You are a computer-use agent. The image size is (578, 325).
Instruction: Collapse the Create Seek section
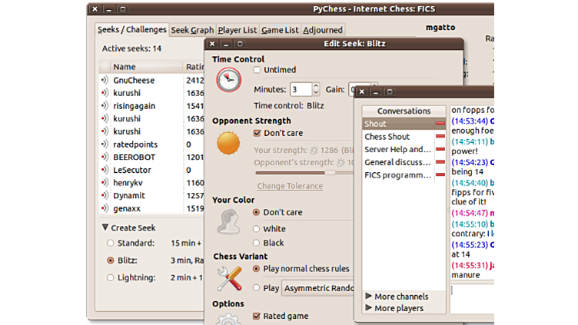click(105, 227)
